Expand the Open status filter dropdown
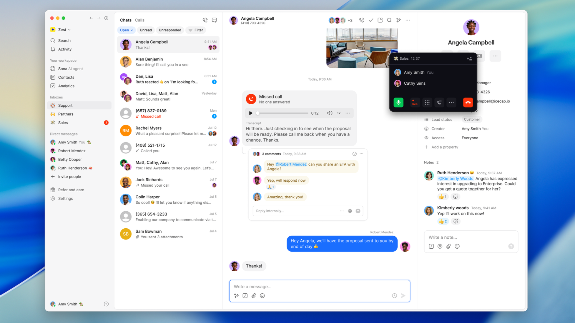Viewport: 575px width, 323px height. tap(127, 30)
